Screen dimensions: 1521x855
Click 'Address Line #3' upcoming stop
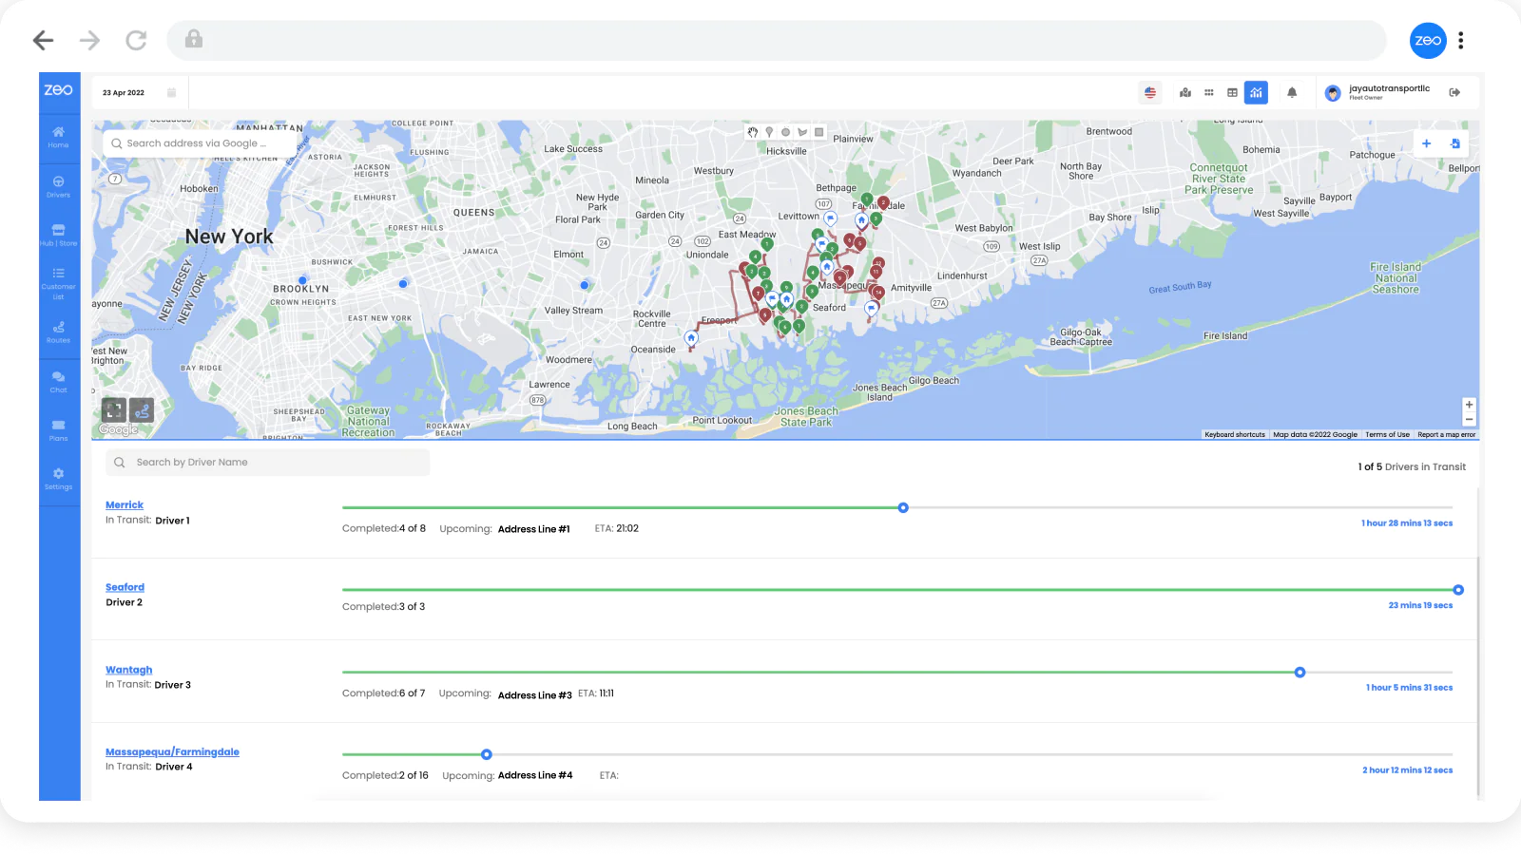click(535, 695)
